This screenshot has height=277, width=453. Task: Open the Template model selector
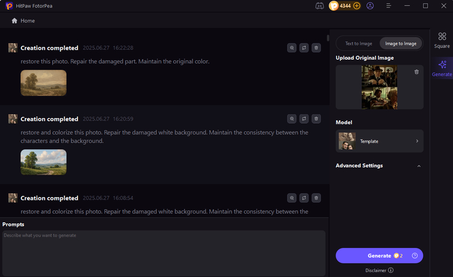click(x=380, y=141)
